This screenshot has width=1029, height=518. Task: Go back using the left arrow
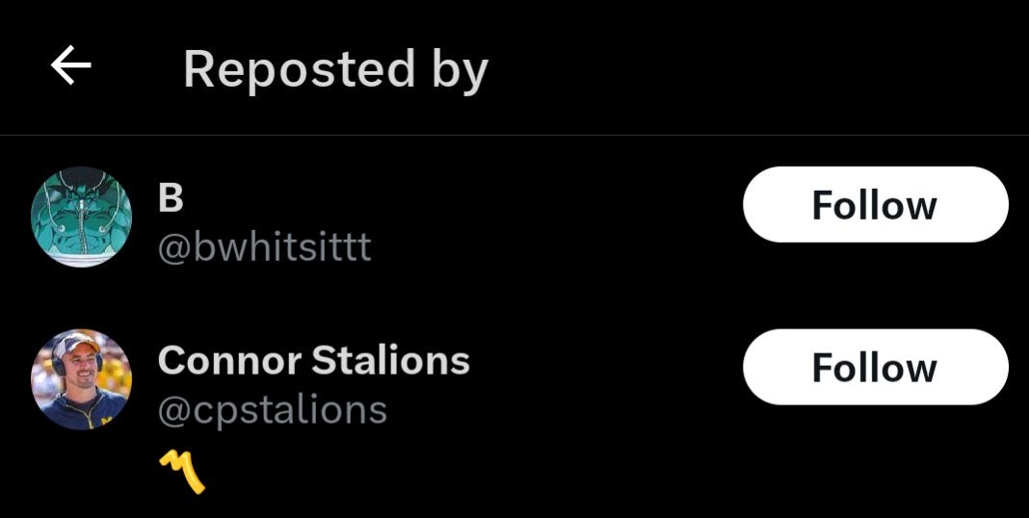point(70,66)
